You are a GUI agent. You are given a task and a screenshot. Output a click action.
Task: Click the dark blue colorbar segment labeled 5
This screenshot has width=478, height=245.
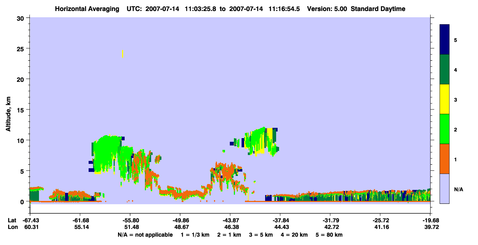[445, 40]
